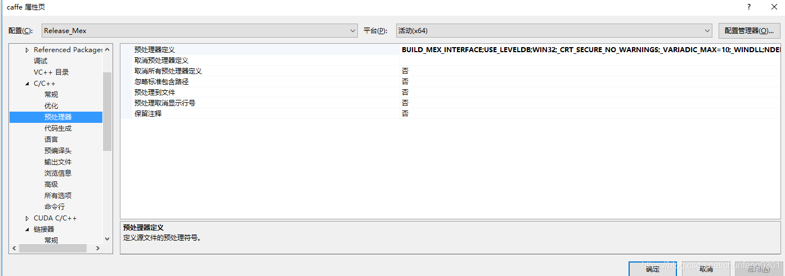Viewport: 785px width, 276px height.
Task: Collapse the 链接器 tree node
Action: [x=27, y=229]
